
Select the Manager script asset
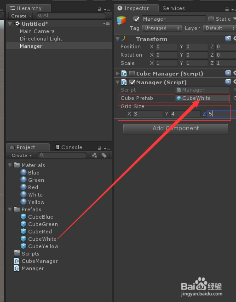point(33,268)
